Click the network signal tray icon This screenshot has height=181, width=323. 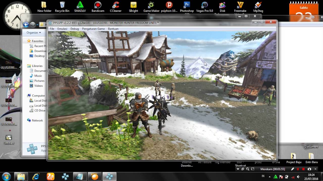coord(293,176)
